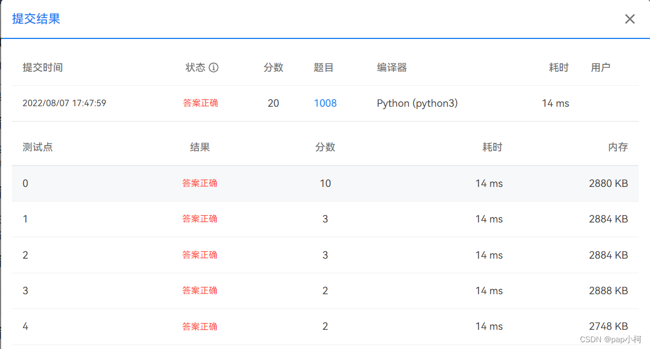650x349 pixels.
Task: Open problem 1008 link
Action: 325,103
